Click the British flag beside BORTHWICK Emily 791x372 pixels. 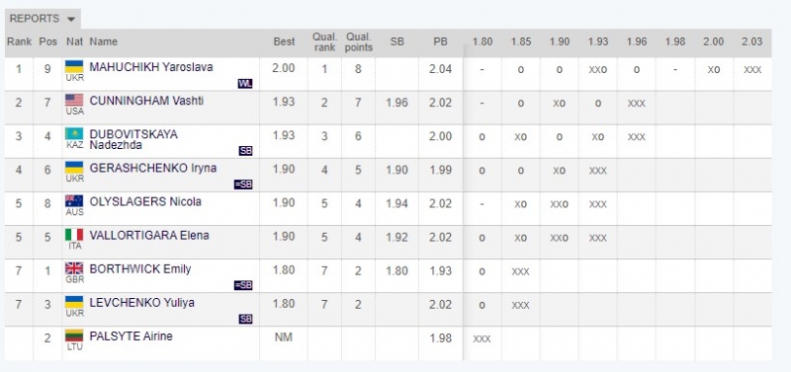coord(74,268)
